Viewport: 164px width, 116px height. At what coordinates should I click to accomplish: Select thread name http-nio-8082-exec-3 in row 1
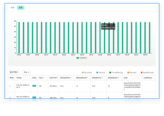[23, 86]
